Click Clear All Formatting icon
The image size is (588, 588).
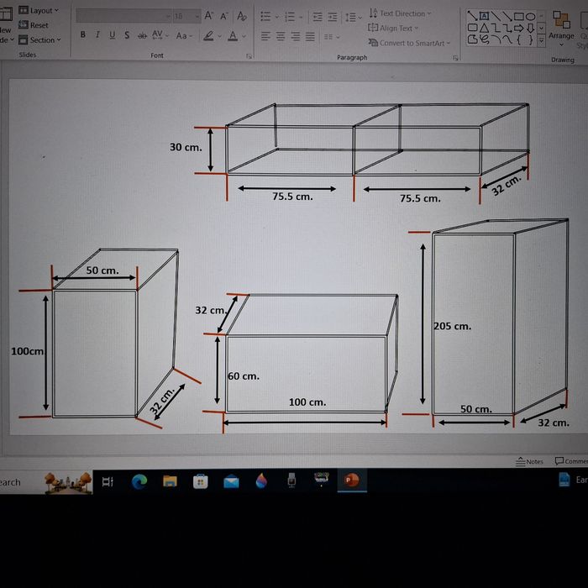(242, 16)
